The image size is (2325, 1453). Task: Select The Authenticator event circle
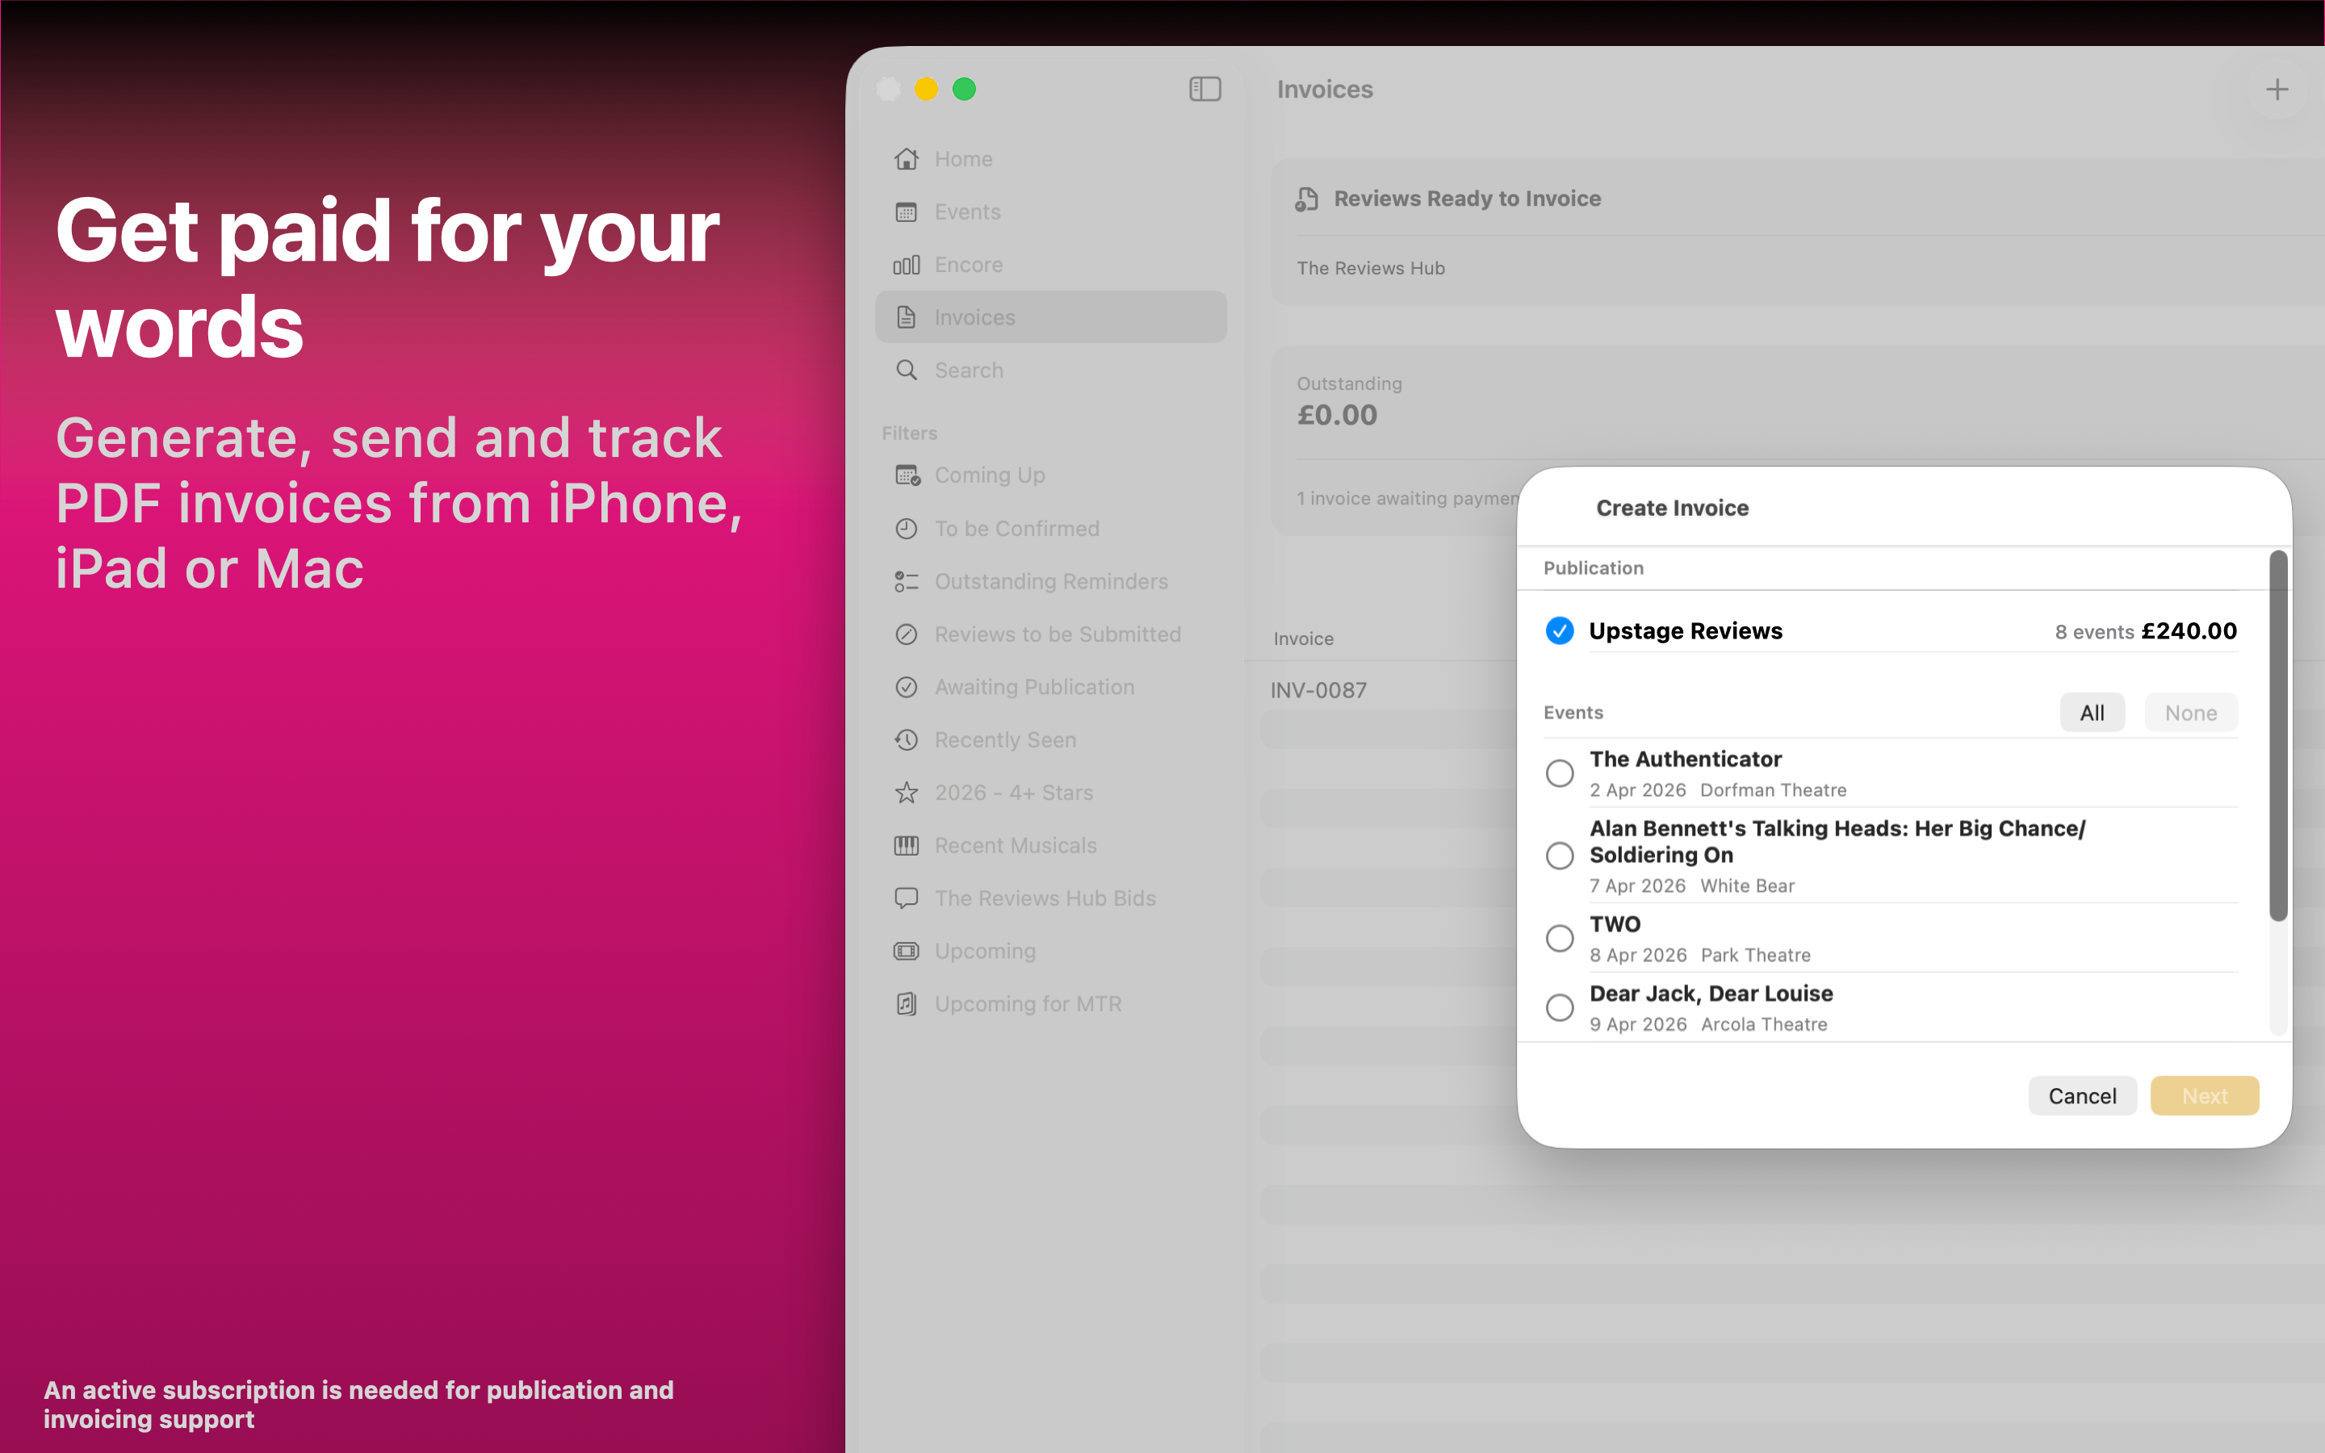tap(1560, 773)
